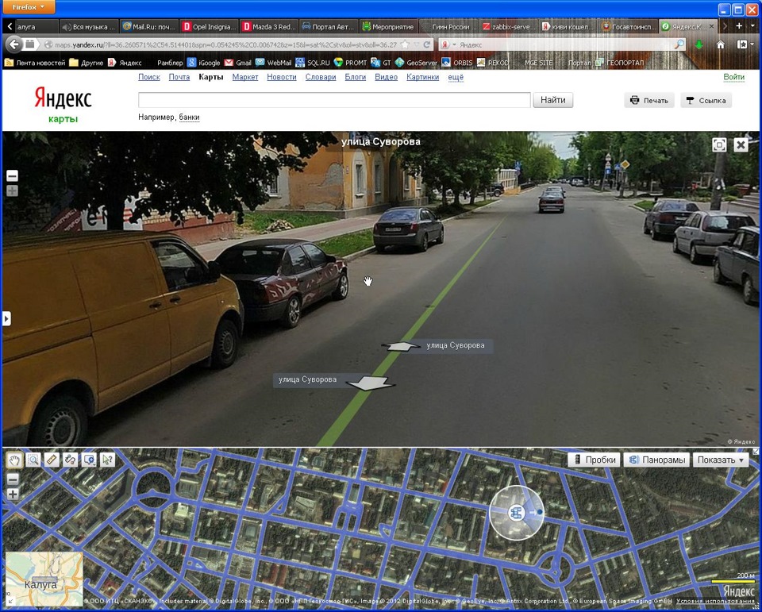
Task: Go back with browser back button
Action: pyautogui.click(x=13, y=44)
